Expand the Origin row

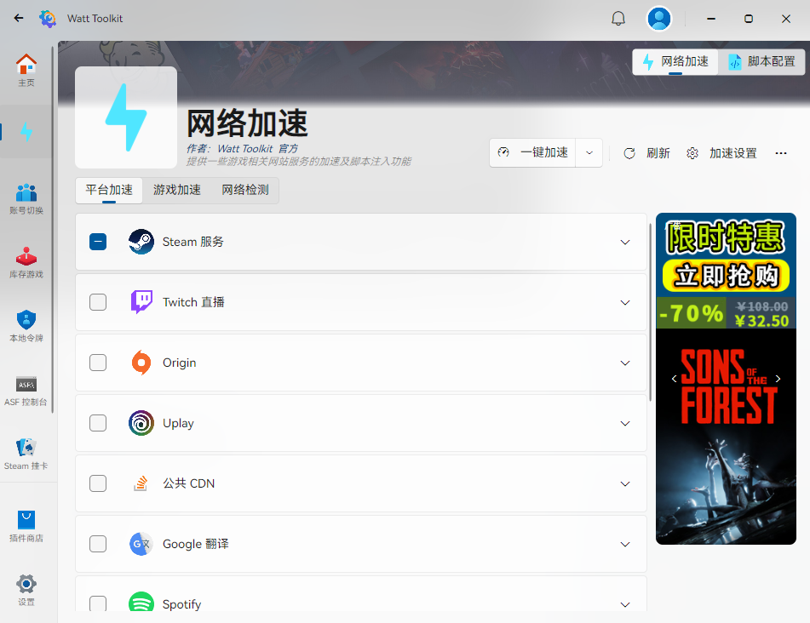tap(625, 363)
